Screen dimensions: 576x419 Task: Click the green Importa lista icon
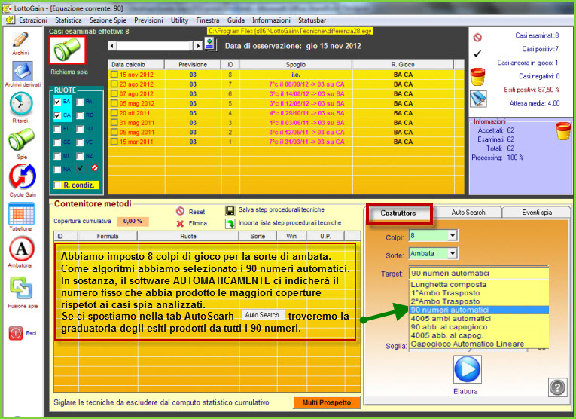click(x=230, y=223)
